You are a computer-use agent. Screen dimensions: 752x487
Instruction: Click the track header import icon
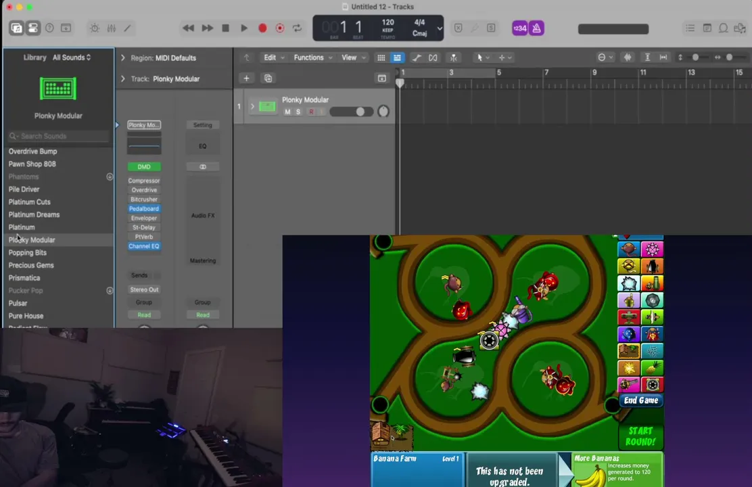tap(382, 78)
